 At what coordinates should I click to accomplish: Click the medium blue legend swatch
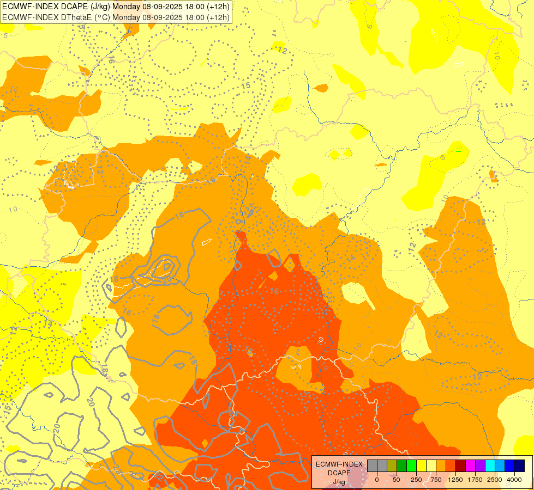click(x=510, y=466)
